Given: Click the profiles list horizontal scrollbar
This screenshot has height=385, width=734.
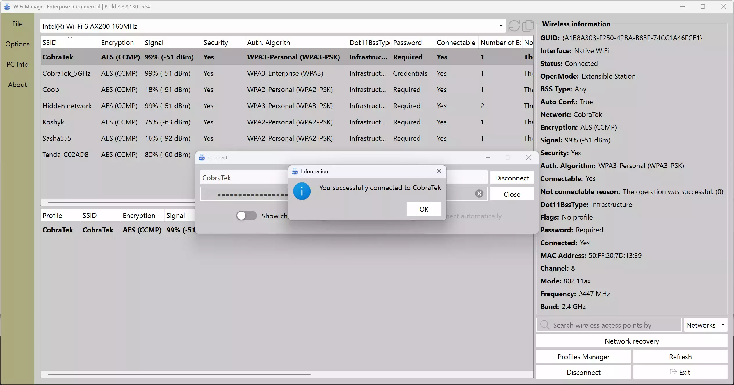Looking at the screenshot, I should tap(179, 374).
